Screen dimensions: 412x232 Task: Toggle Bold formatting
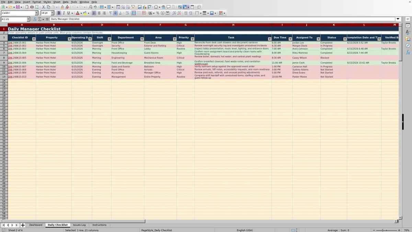(59, 13)
